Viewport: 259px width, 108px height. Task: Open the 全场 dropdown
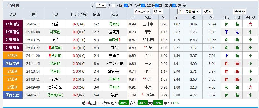pyautogui.click(x=240, y=12)
